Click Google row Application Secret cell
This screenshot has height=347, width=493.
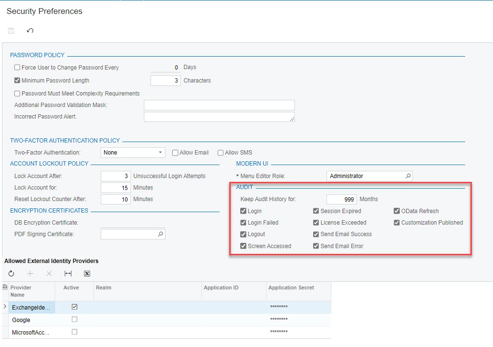pyautogui.click(x=299, y=320)
